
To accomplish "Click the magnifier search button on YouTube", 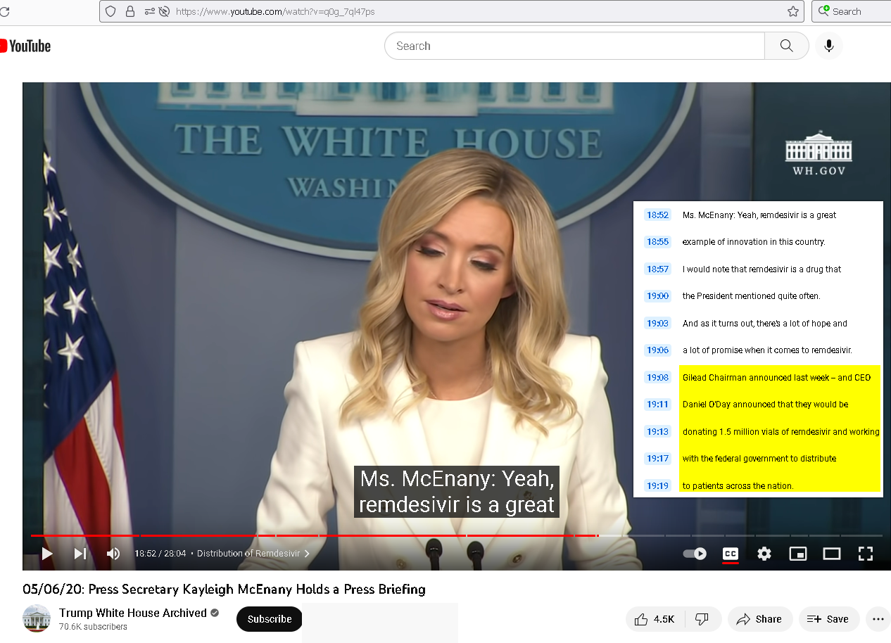I will [x=787, y=46].
